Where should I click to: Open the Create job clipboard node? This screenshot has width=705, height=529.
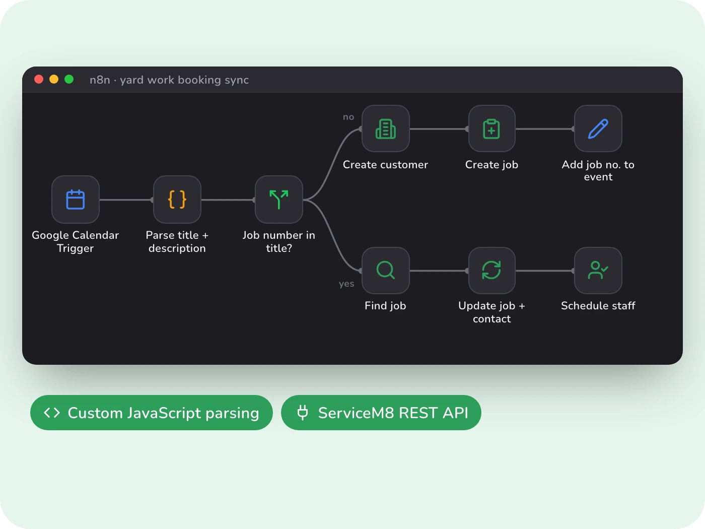pyautogui.click(x=492, y=128)
